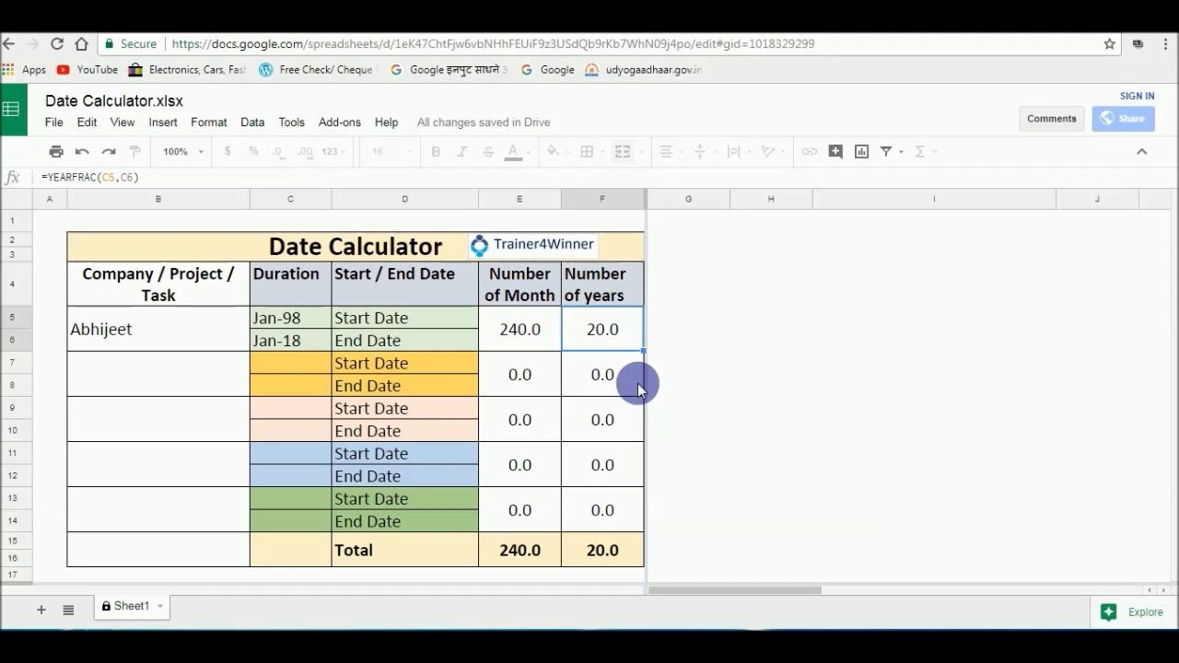Open the Functions sigma dropdown
Screen dimensions: 1179x663
pos(924,152)
